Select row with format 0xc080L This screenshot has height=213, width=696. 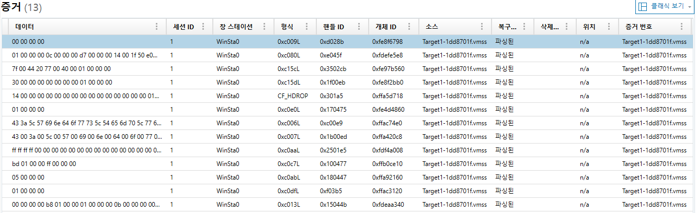[x=348, y=55]
